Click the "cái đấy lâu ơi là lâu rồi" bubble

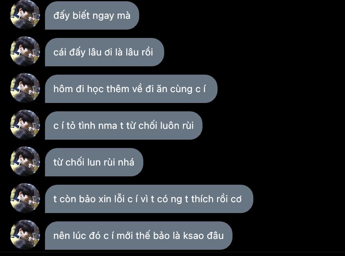(x=105, y=52)
